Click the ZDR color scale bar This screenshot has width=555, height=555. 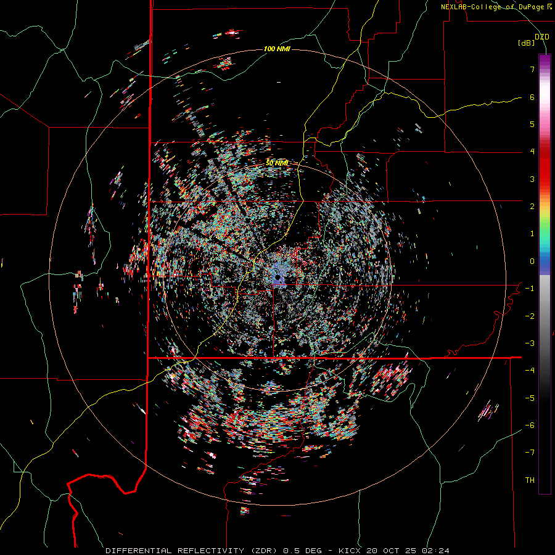(x=545, y=274)
